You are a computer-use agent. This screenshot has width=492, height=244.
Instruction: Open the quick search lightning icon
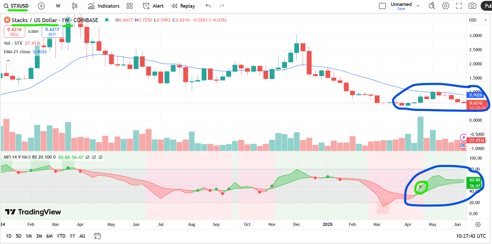[432, 6]
